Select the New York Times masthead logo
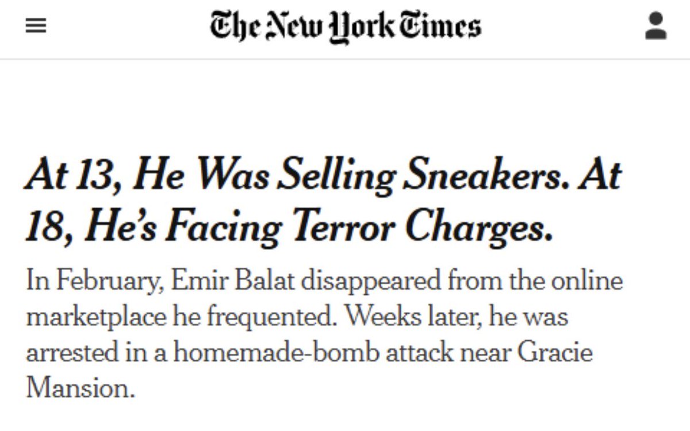Screen dimensions: 690x431 [346, 25]
